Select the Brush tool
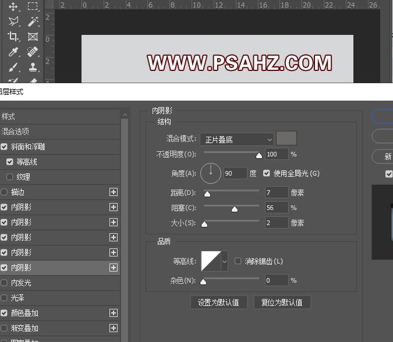This screenshot has width=393, height=342. [x=13, y=67]
